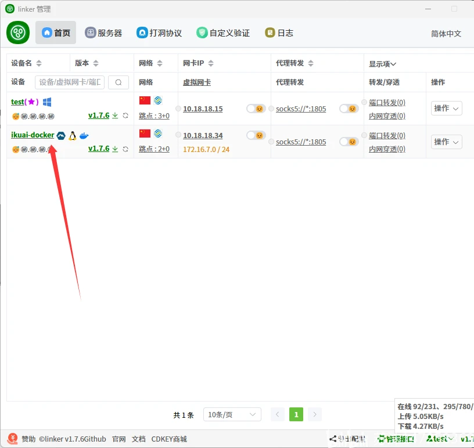Open 内网穿透(0) in the ikuai-docker row
Screen dimensions: 474x448
pos(387,149)
